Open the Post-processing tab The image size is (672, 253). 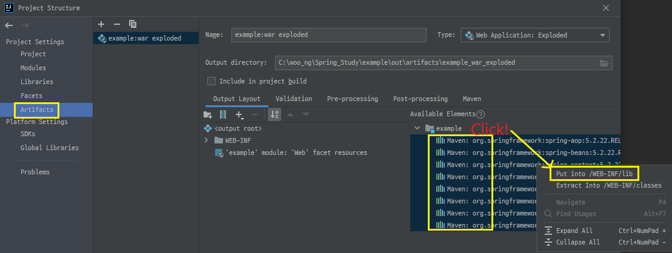(421, 99)
